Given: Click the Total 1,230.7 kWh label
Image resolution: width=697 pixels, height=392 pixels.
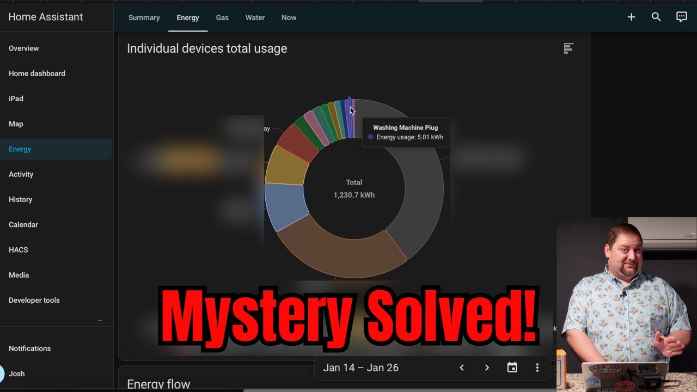Looking at the screenshot, I should pyautogui.click(x=354, y=188).
